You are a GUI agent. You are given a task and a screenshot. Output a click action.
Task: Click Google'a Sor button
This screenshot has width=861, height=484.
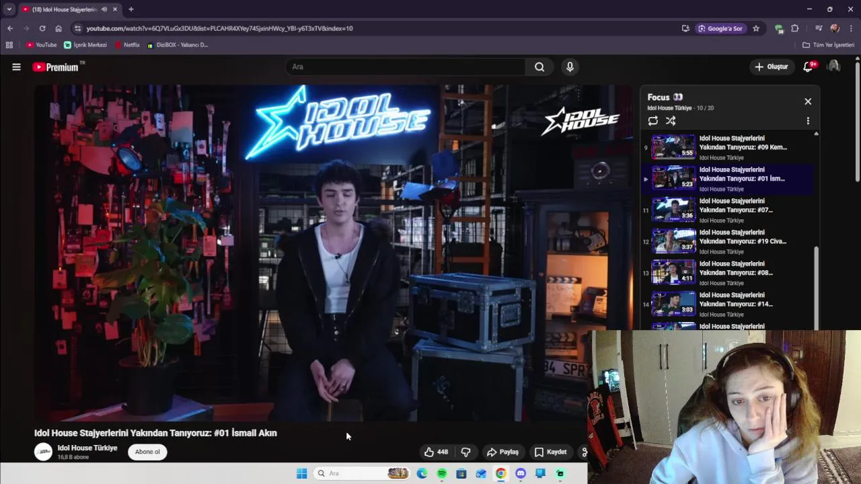pos(720,28)
